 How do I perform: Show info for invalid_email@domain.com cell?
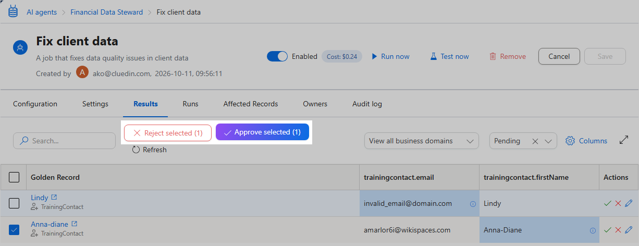click(473, 204)
